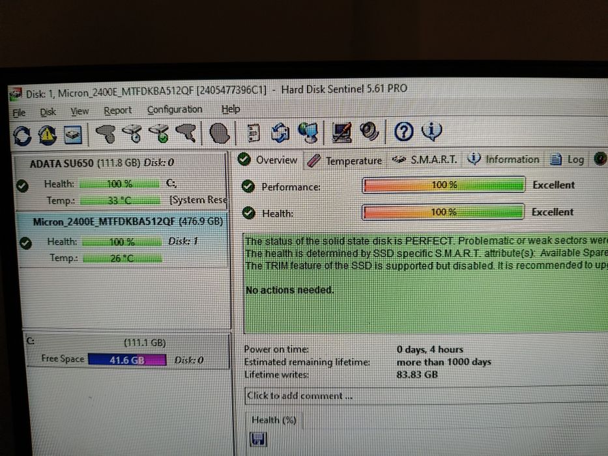Viewport: 608px width, 456px height.
Task: Click green check icon beside ADATA SU650 health
Action: (x=22, y=186)
